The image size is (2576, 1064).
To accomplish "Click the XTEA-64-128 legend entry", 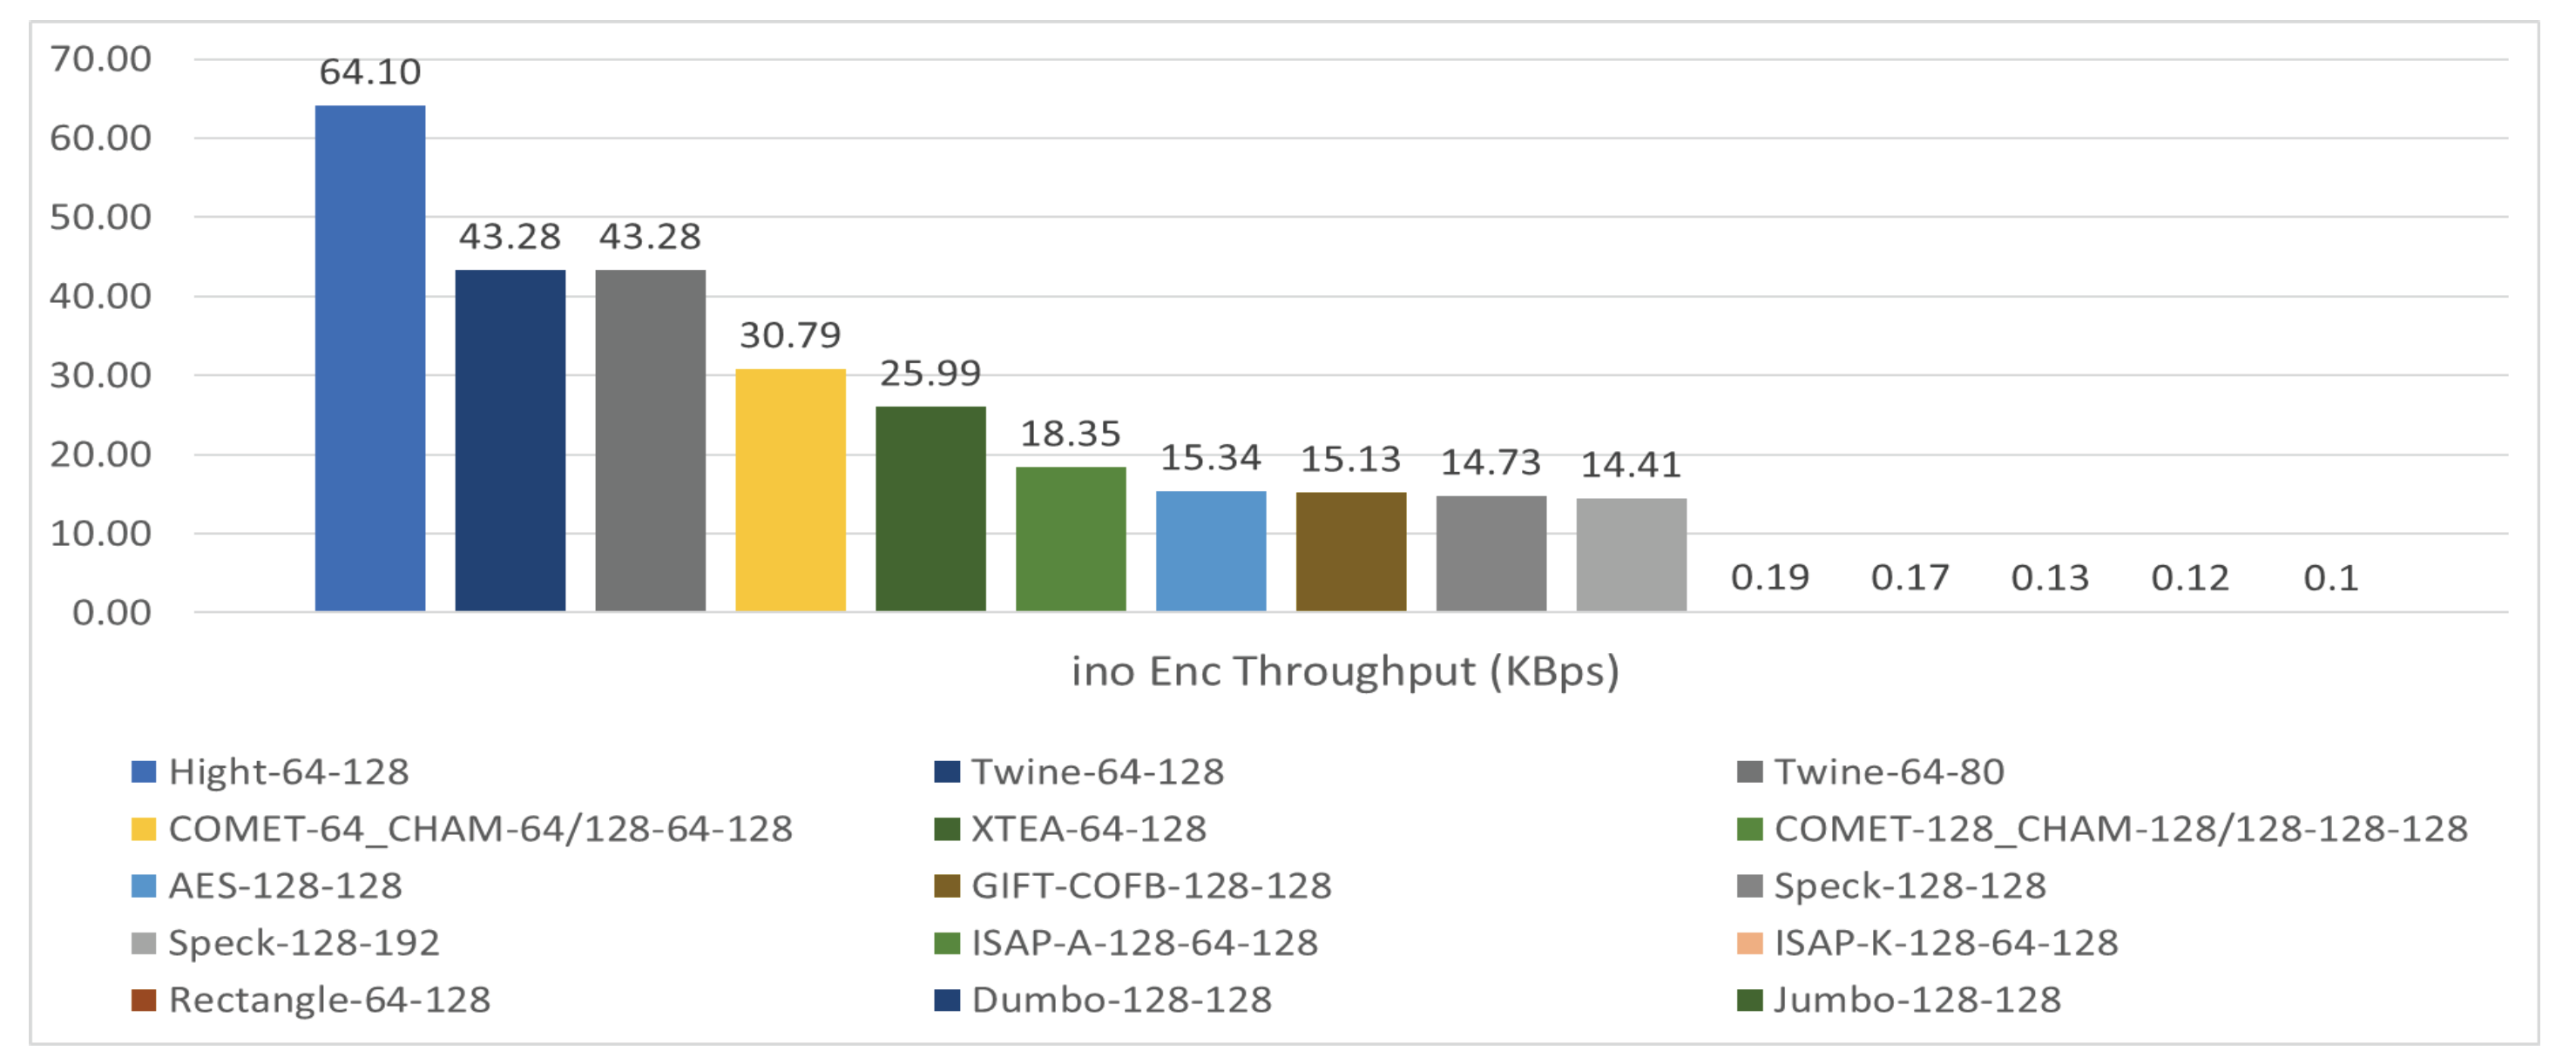I will coord(1089,829).
